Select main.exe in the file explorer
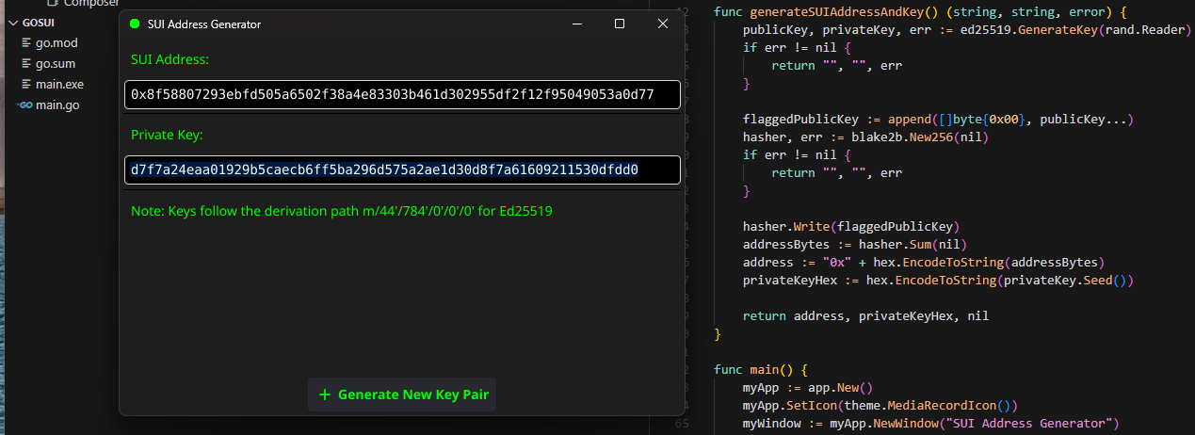 click(x=59, y=84)
